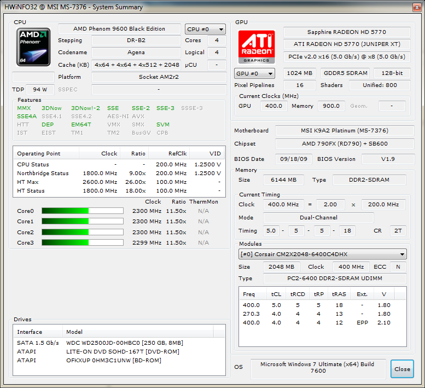Screen dimensions: 425x388
Task: Open the CPU #0 selector dropdown
Action: coord(205,30)
